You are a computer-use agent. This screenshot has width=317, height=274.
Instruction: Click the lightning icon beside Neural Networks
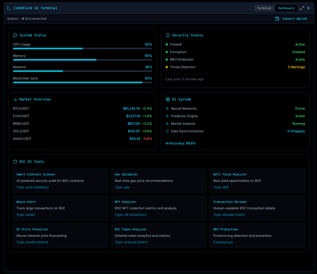click(167, 108)
